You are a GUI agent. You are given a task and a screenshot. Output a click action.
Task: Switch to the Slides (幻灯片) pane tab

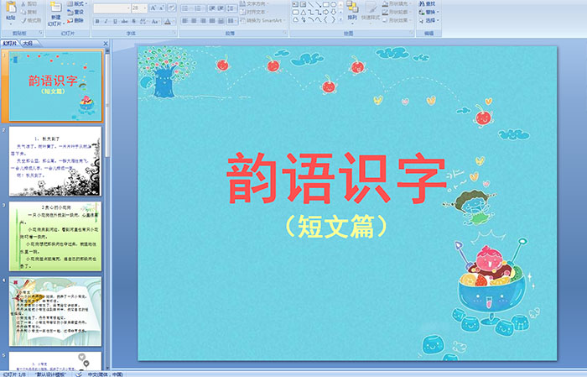pos(10,44)
